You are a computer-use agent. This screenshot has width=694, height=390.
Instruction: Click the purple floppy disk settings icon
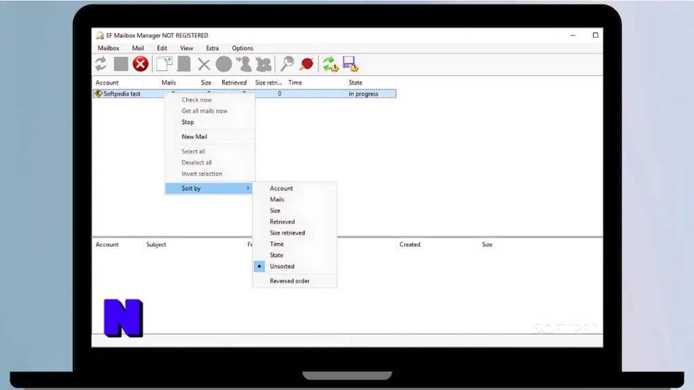350,64
